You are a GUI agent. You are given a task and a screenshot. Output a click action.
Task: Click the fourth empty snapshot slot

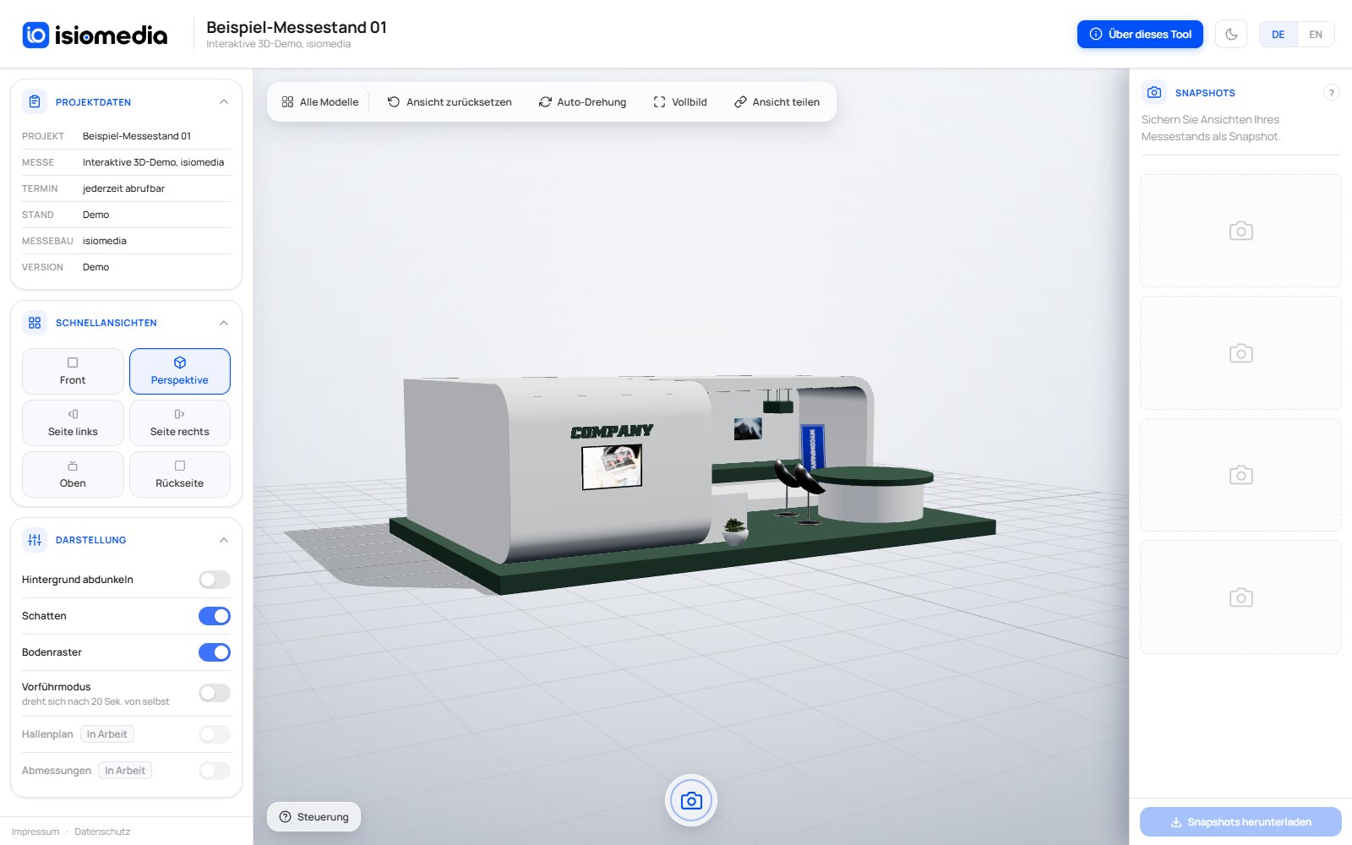pos(1240,597)
